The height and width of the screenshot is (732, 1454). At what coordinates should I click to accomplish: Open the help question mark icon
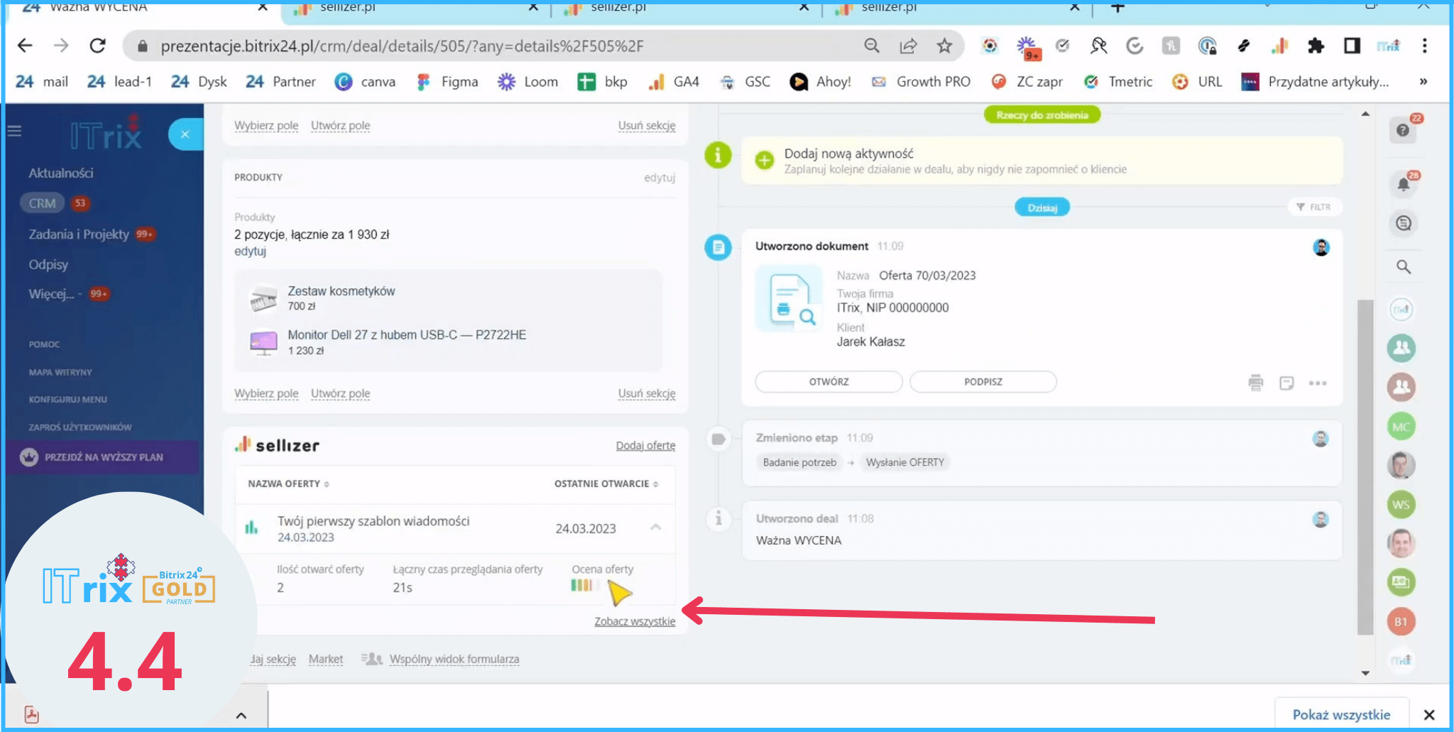[x=1402, y=130]
